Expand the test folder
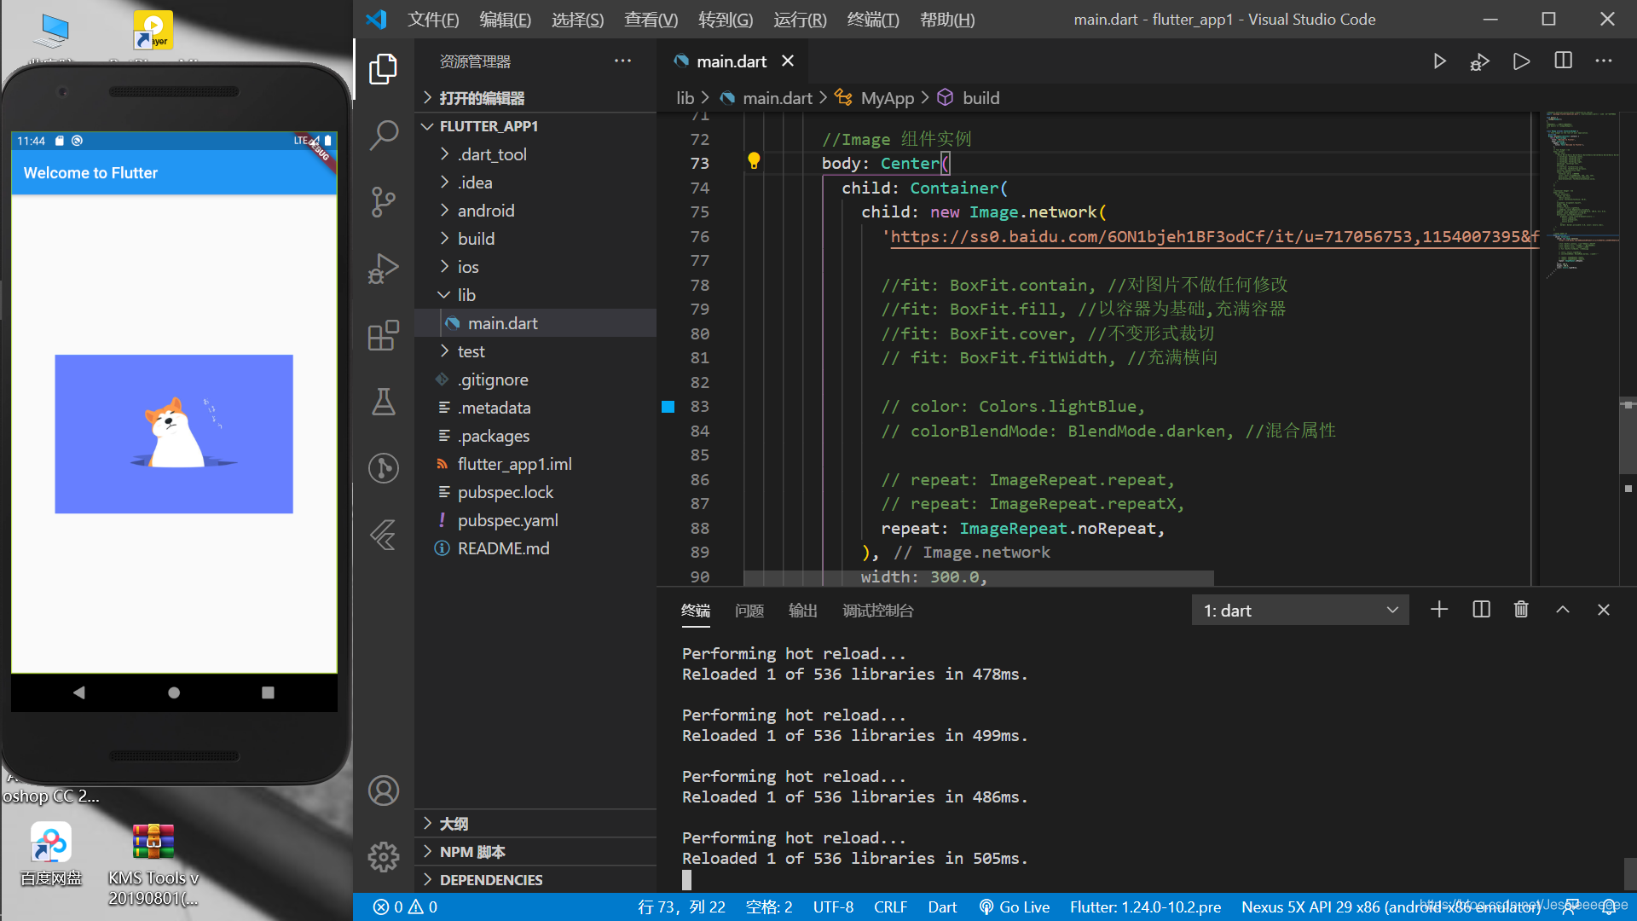Viewport: 1637px width, 921px height. coord(535,351)
